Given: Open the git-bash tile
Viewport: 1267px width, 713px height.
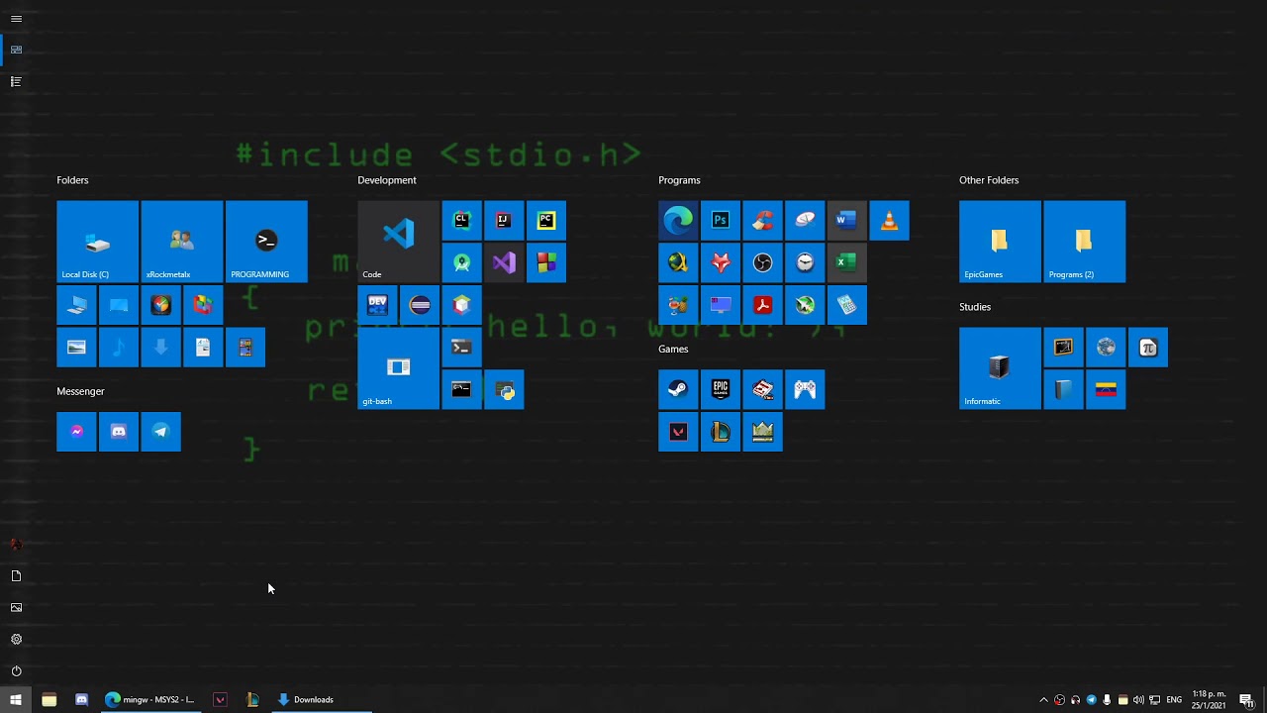Looking at the screenshot, I should click(398, 368).
